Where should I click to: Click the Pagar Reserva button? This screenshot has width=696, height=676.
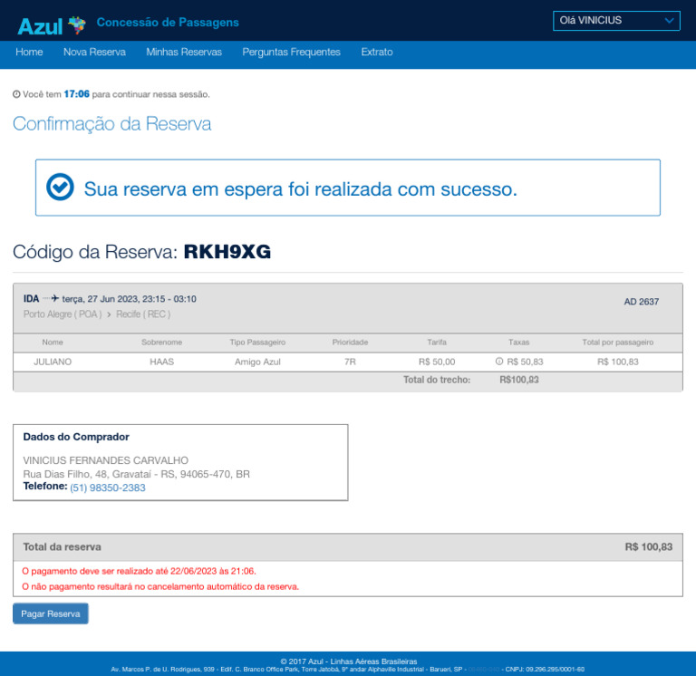pos(51,613)
